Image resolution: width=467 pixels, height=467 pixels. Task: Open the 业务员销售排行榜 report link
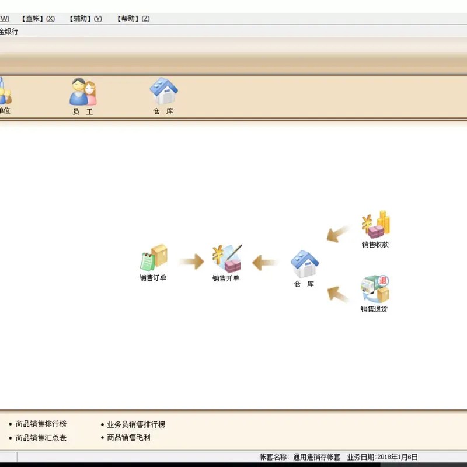pyautogui.click(x=136, y=424)
